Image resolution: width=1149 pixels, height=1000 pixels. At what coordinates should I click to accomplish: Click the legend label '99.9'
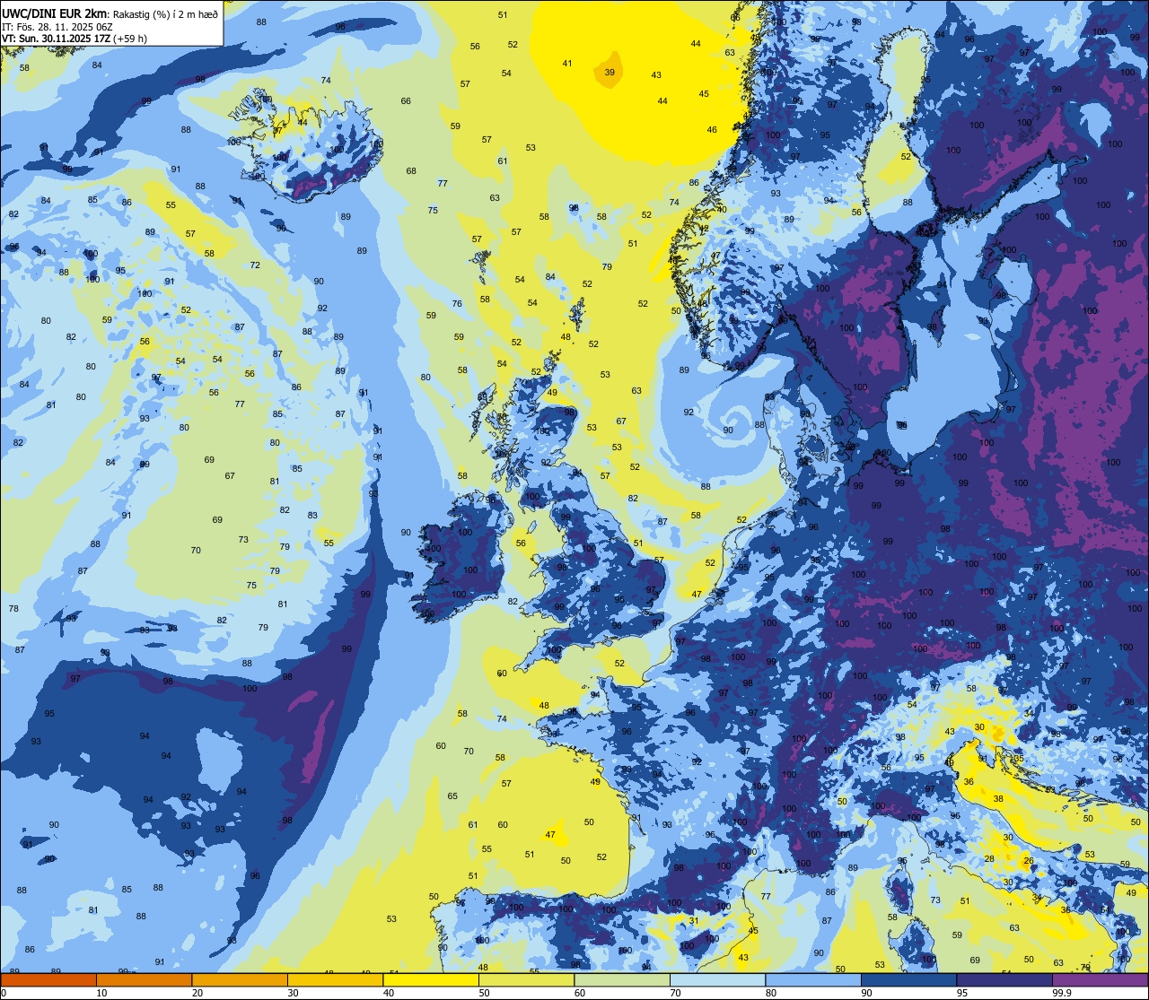(x=1062, y=993)
